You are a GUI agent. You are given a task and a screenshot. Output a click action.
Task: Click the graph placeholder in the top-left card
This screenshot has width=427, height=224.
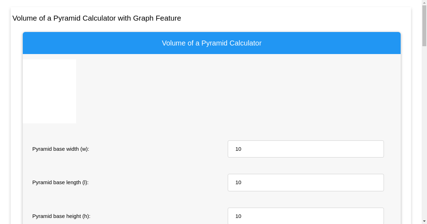[x=49, y=91]
